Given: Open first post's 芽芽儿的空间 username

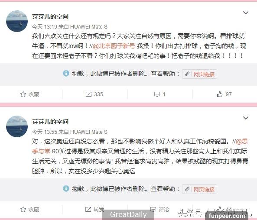Looking at the screenshot, I should [50, 16].
